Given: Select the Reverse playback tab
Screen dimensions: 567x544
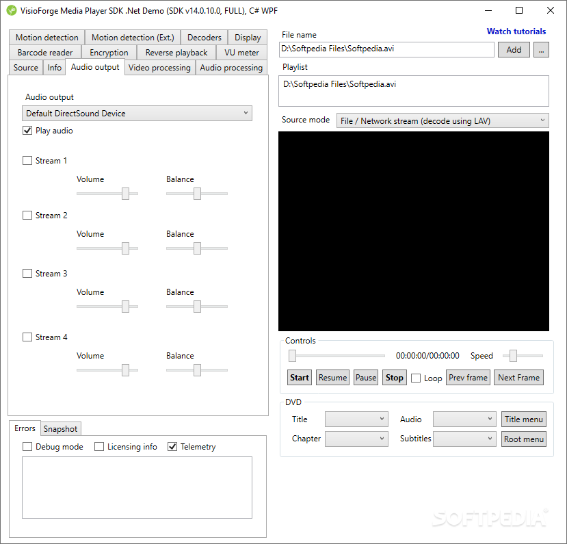Looking at the screenshot, I should click(176, 53).
